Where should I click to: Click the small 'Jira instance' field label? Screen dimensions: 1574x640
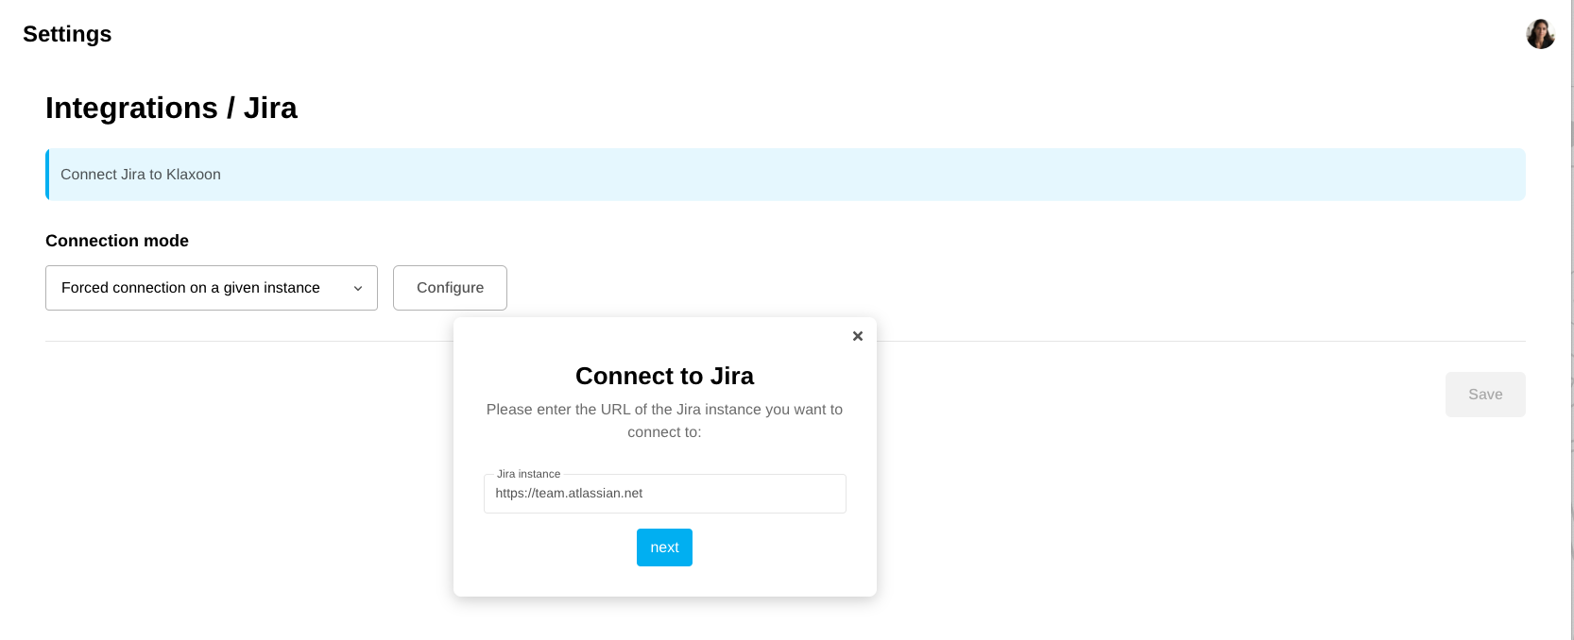(x=528, y=474)
